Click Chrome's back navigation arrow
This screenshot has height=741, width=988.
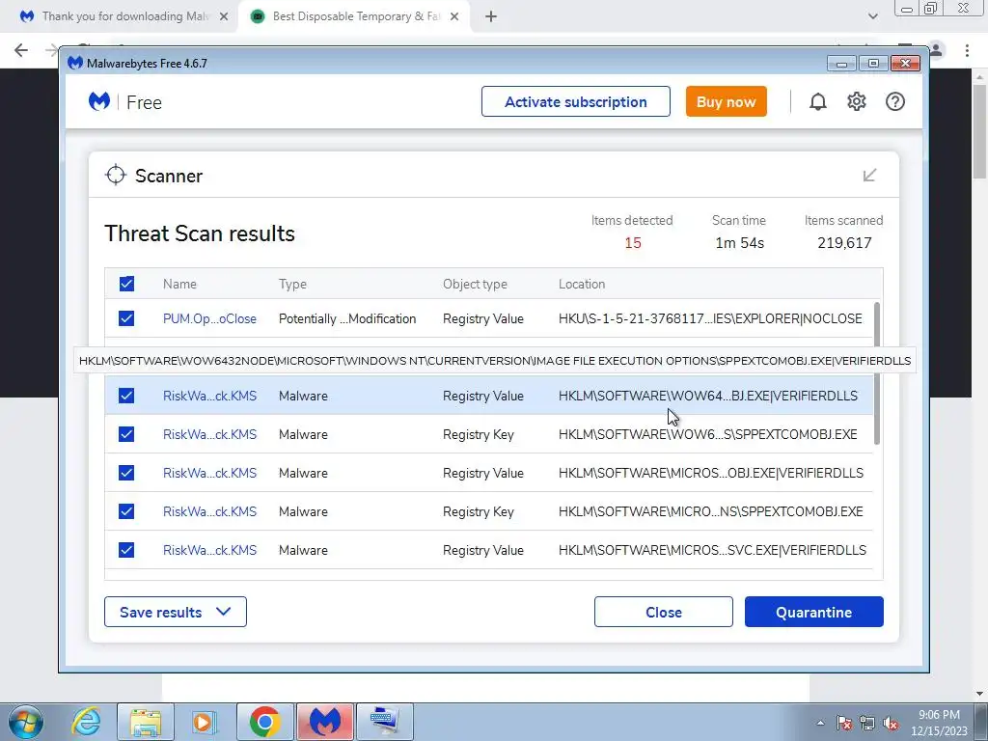point(21,50)
